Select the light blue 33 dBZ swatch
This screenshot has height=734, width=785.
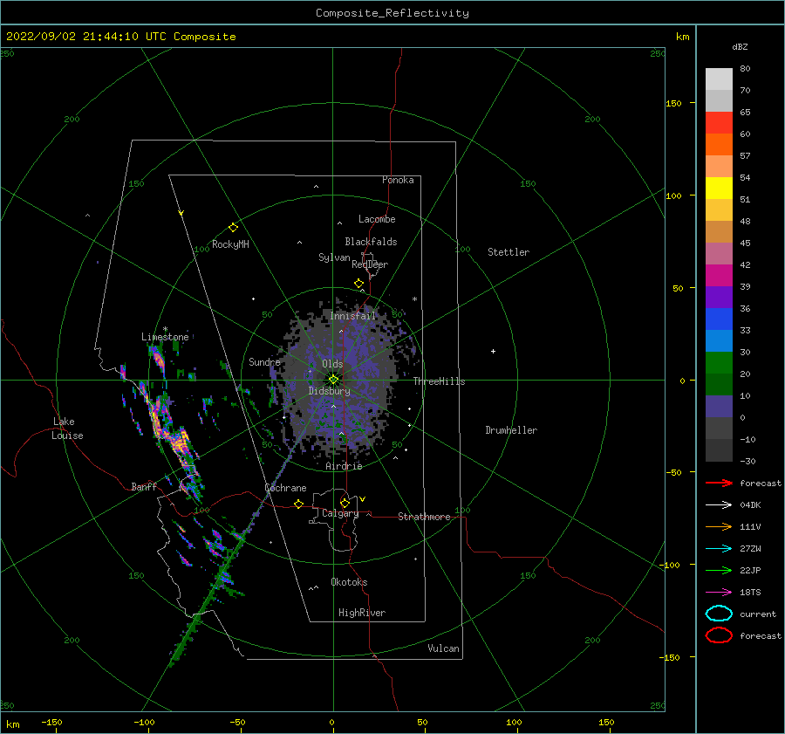(x=719, y=340)
